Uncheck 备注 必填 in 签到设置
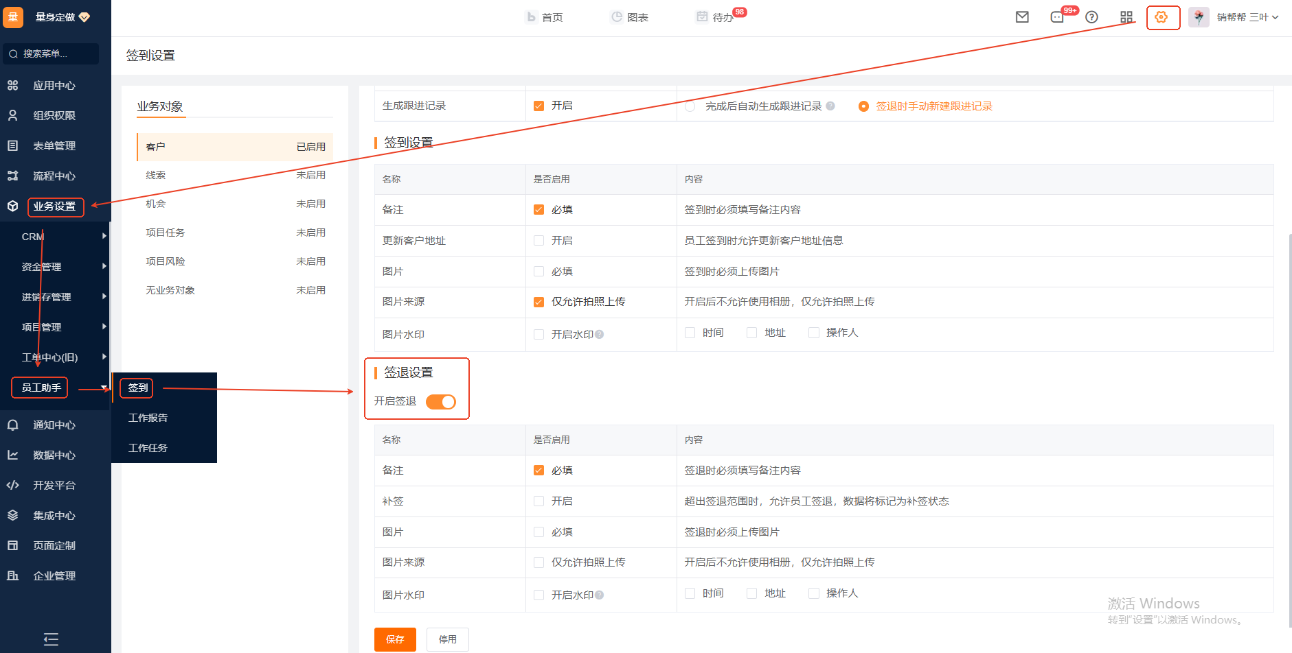1292x653 pixels. [539, 210]
